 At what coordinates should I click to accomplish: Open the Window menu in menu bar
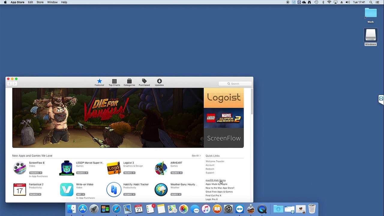point(52,2)
